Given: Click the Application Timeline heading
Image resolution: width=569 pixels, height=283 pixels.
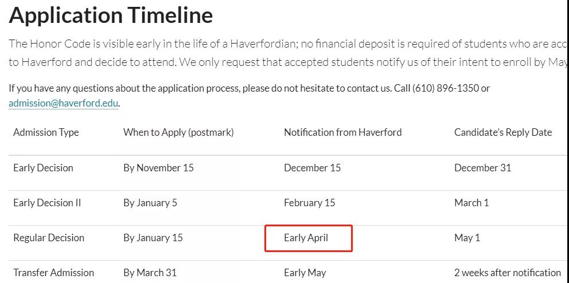Looking at the screenshot, I should point(111,15).
